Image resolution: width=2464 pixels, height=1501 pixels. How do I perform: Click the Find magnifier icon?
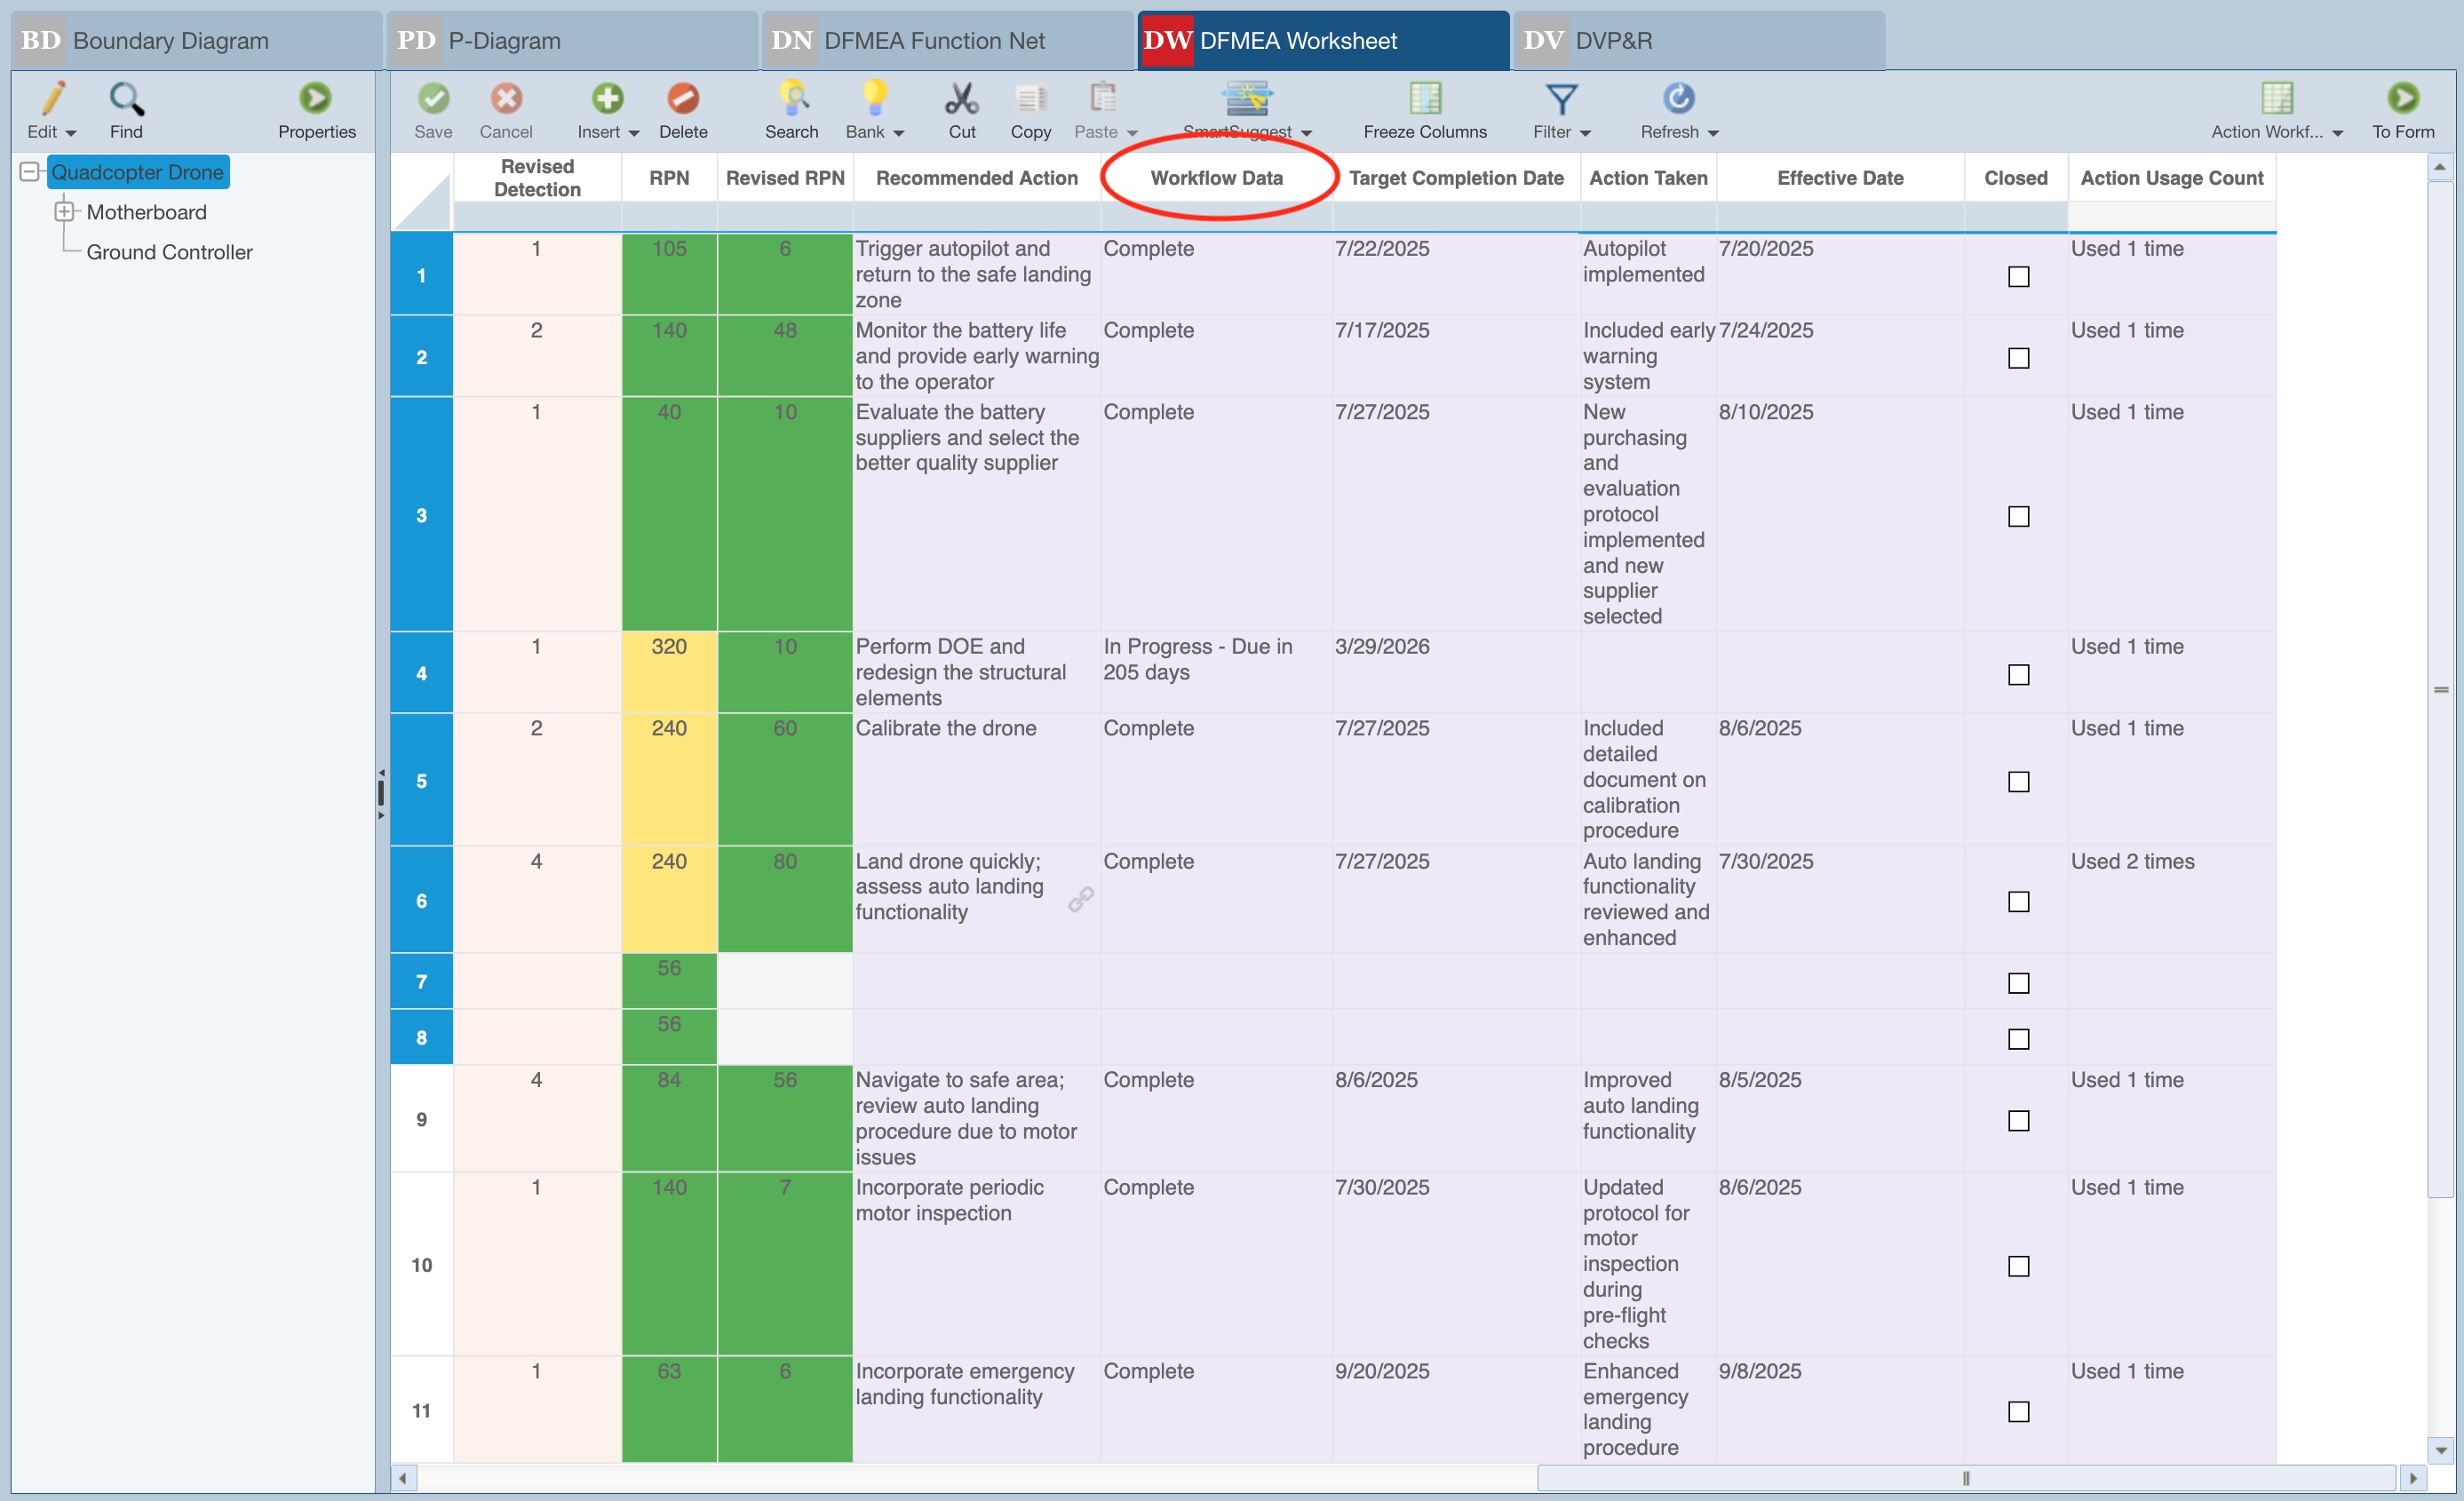[x=126, y=99]
